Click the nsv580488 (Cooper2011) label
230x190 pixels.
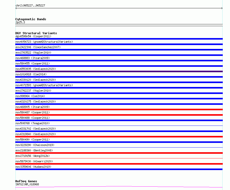click(33, 118)
